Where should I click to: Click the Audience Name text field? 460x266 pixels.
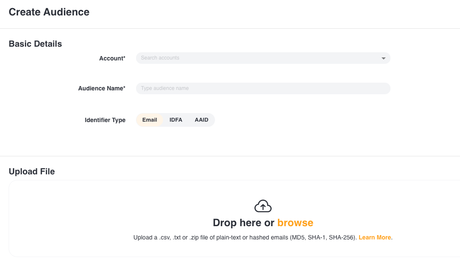tap(263, 88)
